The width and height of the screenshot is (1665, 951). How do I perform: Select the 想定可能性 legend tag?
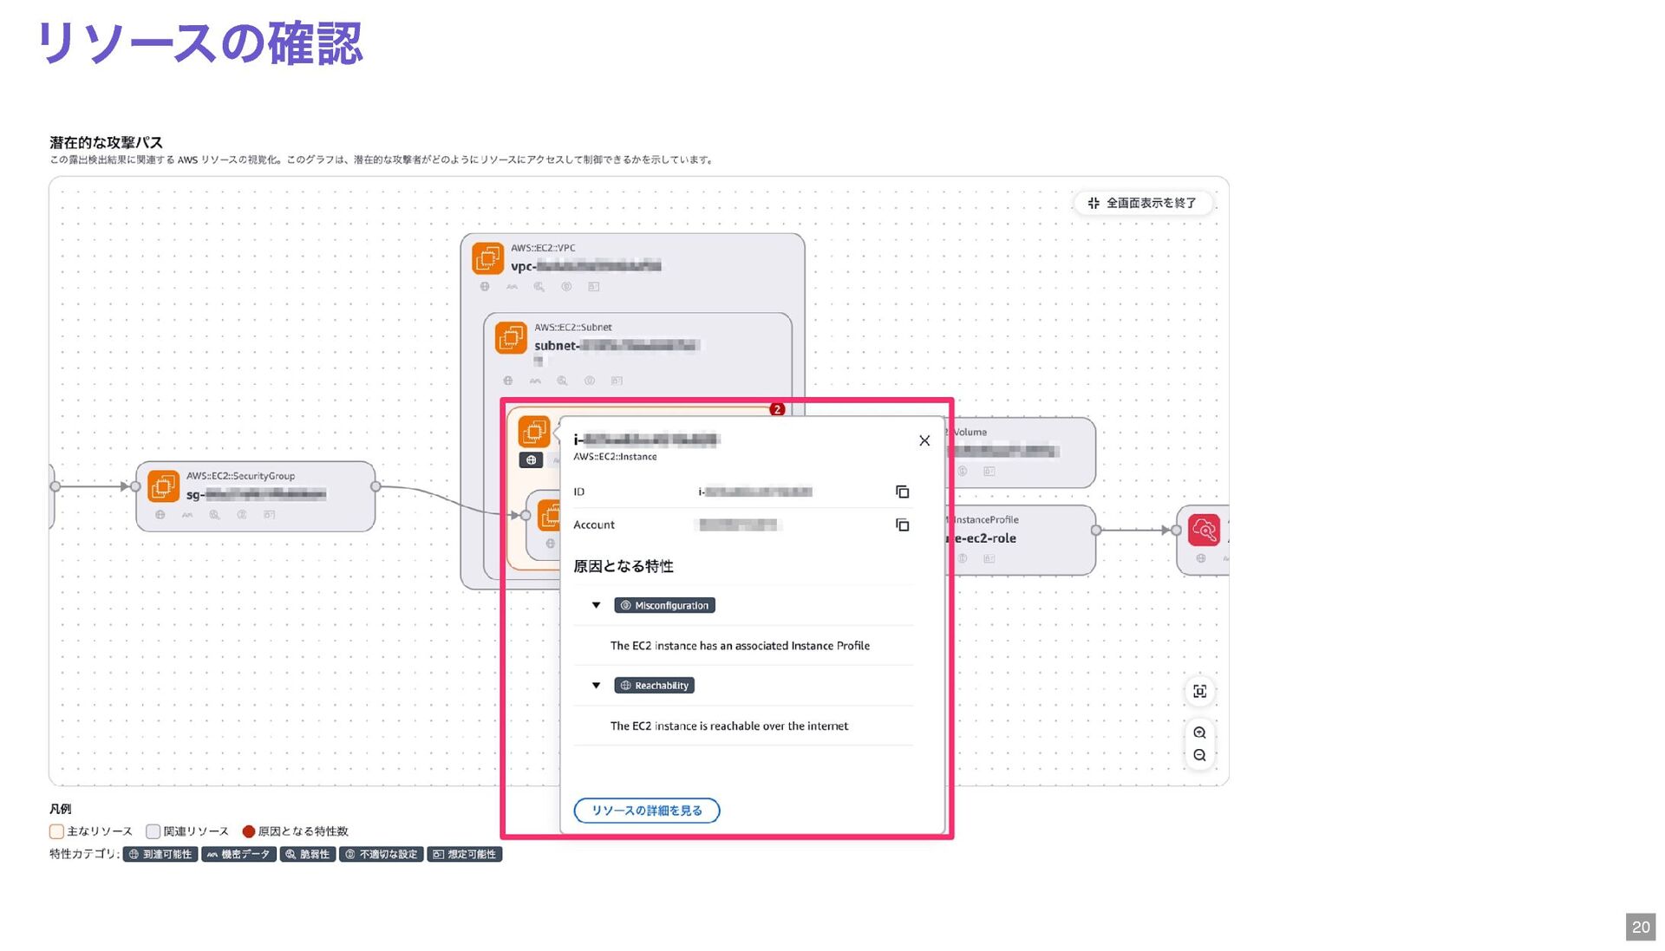(465, 855)
